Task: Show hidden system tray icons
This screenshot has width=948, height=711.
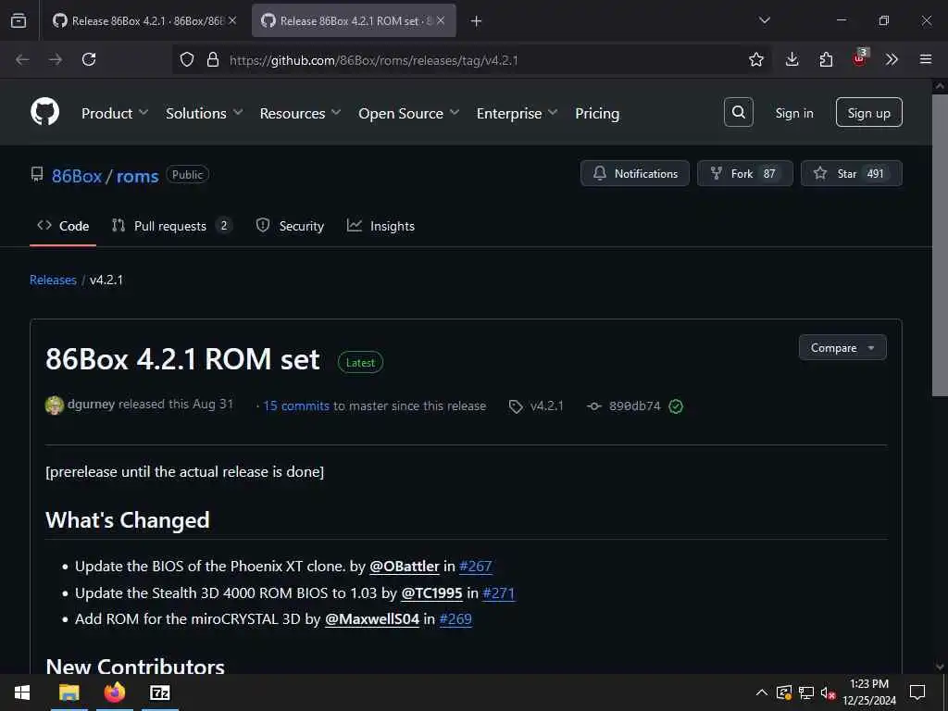Action: 762,692
